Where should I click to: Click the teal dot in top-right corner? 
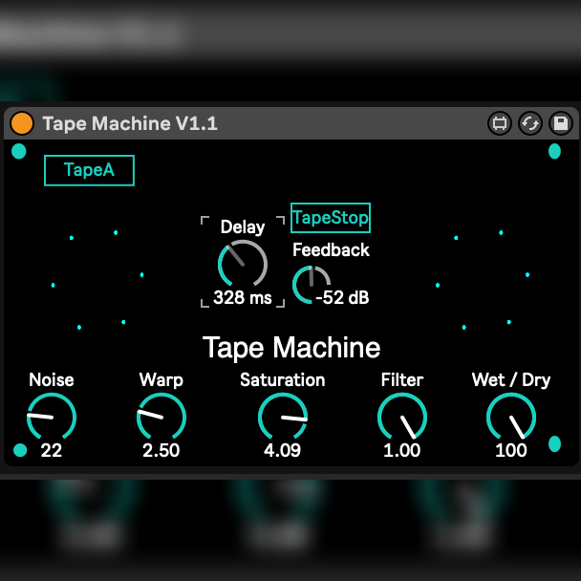[x=554, y=152]
